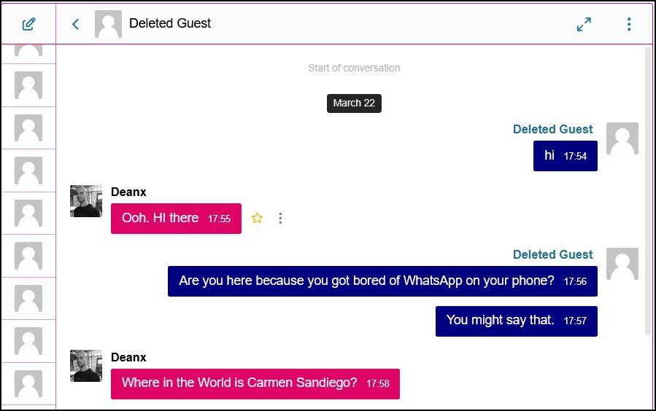Expand chat to fullscreen with arrows icon
Image resolution: width=656 pixels, height=411 pixels.
(x=584, y=24)
